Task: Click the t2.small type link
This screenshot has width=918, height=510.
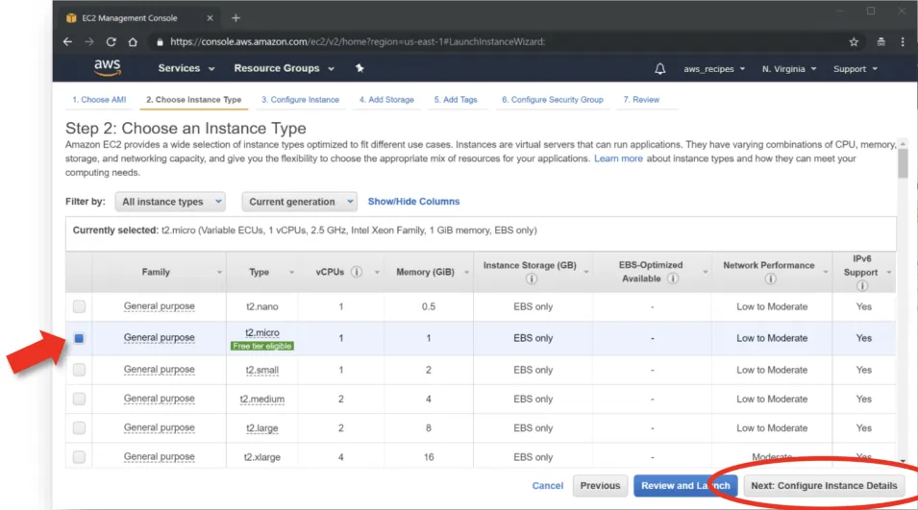Action: point(262,370)
